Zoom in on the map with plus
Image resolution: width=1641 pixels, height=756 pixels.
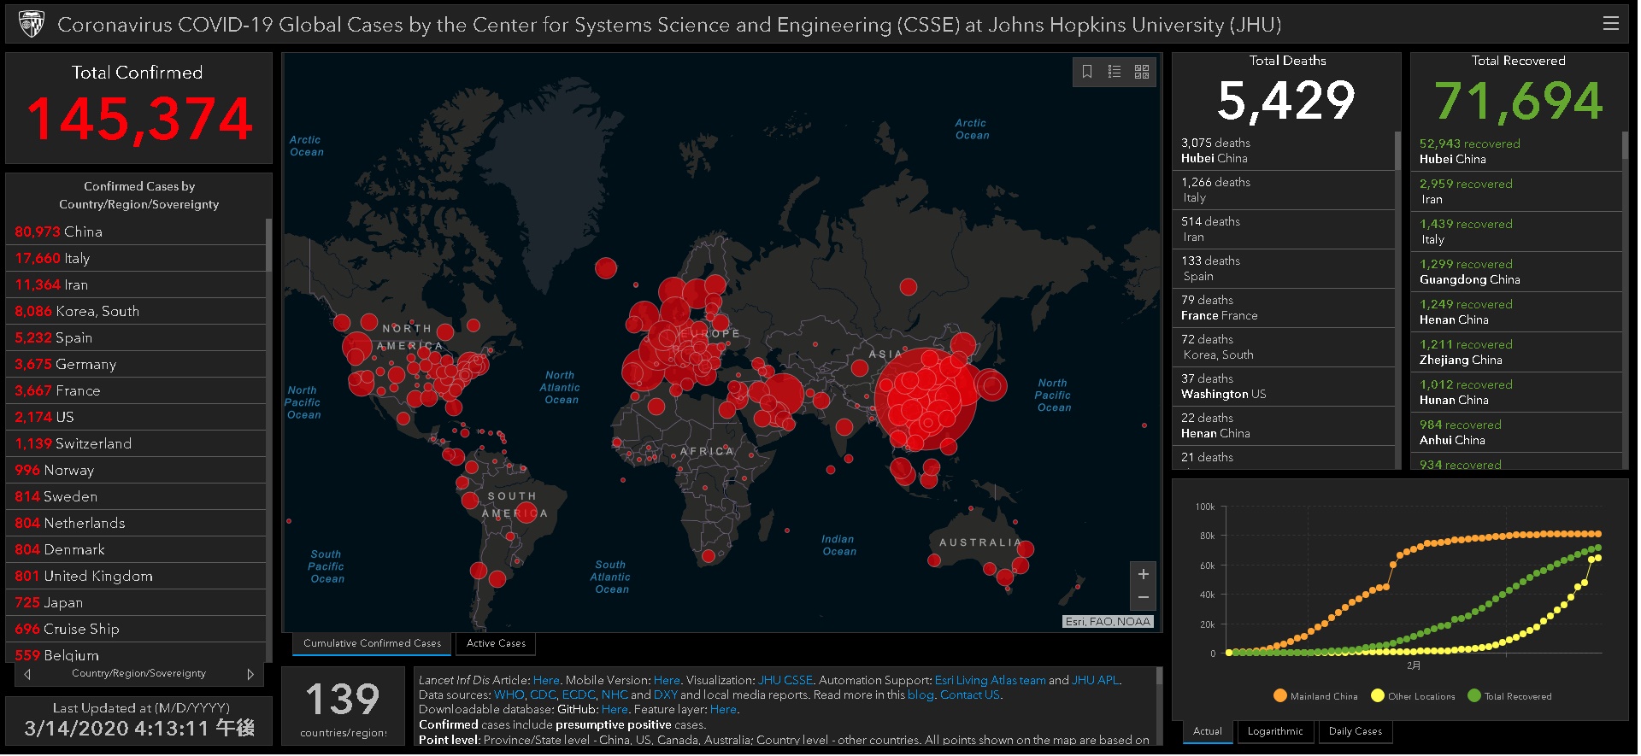tap(1143, 574)
